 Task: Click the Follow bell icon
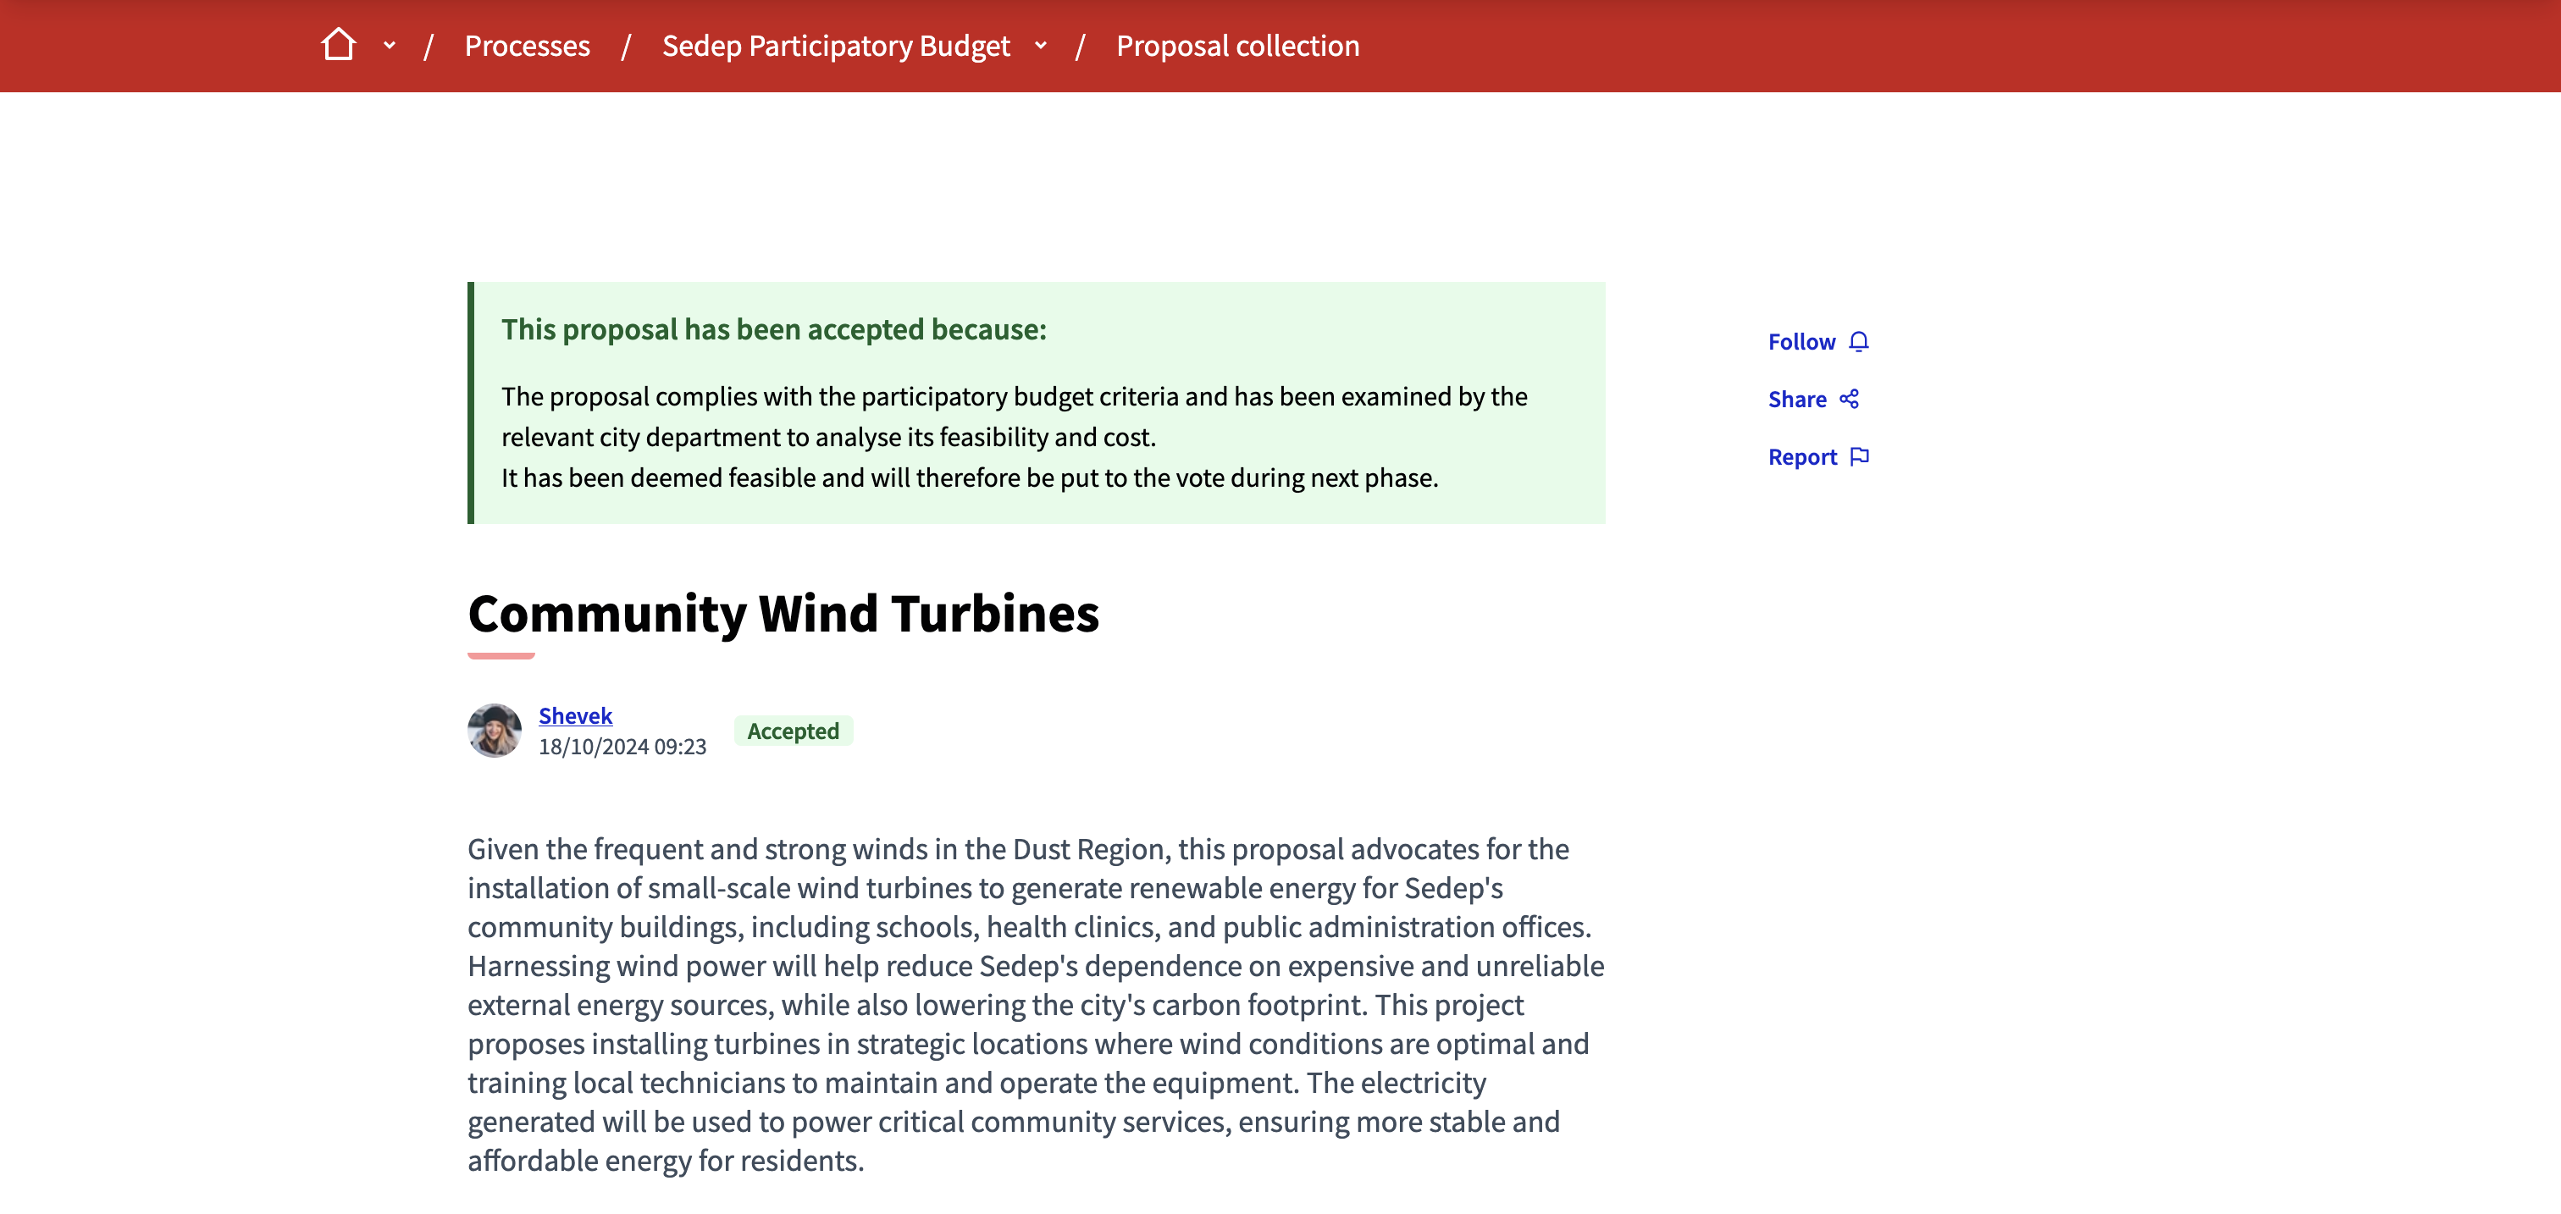(1858, 342)
